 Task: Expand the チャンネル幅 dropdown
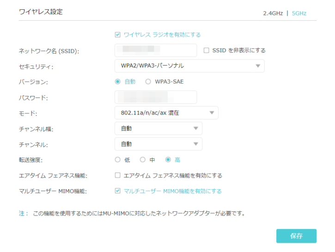click(158, 128)
